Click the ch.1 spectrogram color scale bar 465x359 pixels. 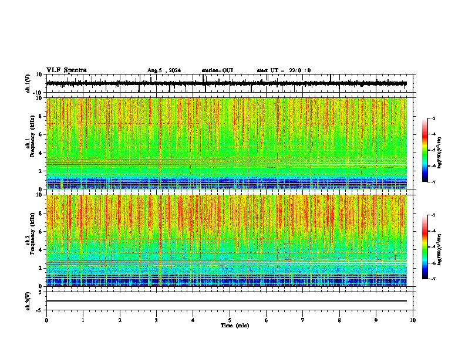425,150
